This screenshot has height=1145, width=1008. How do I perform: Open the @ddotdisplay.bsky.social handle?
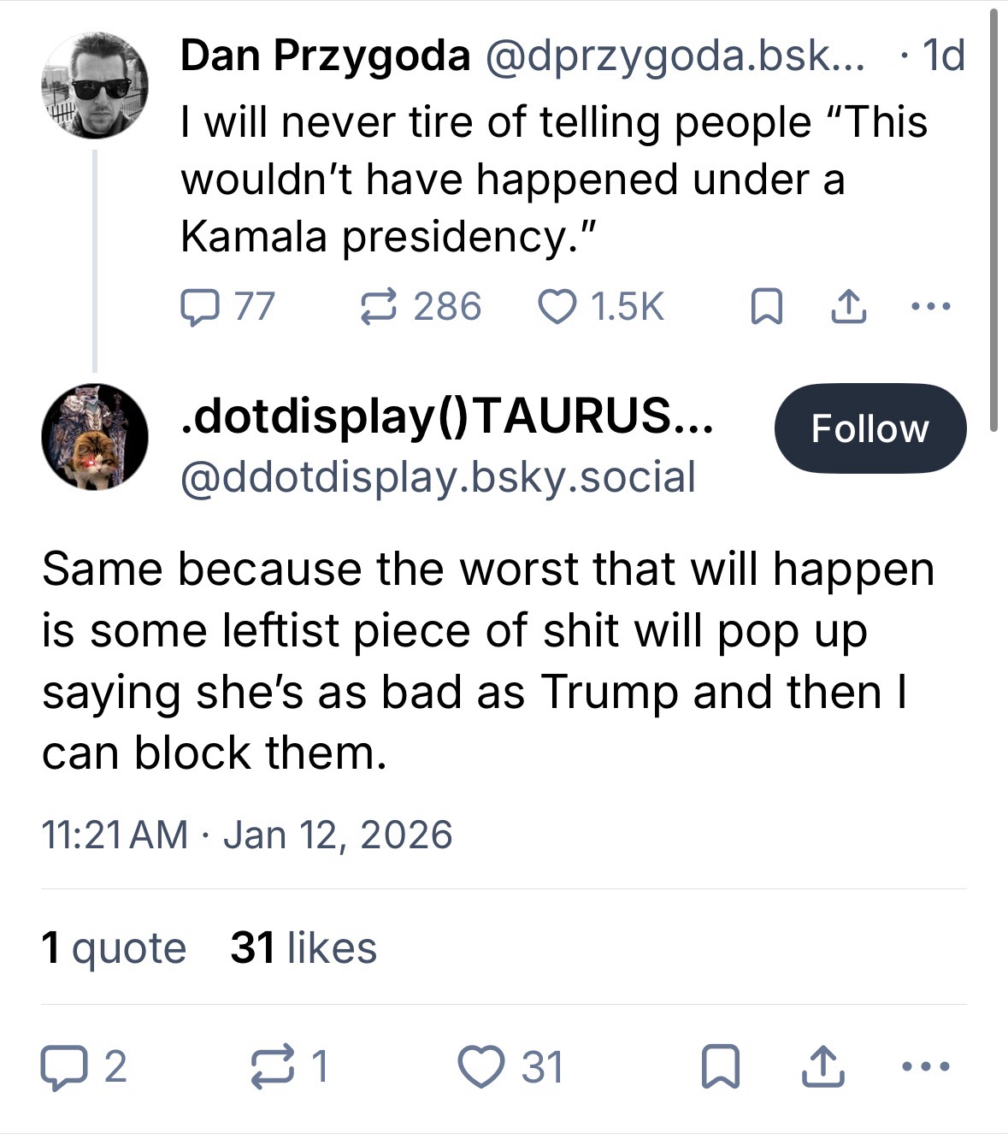438,477
